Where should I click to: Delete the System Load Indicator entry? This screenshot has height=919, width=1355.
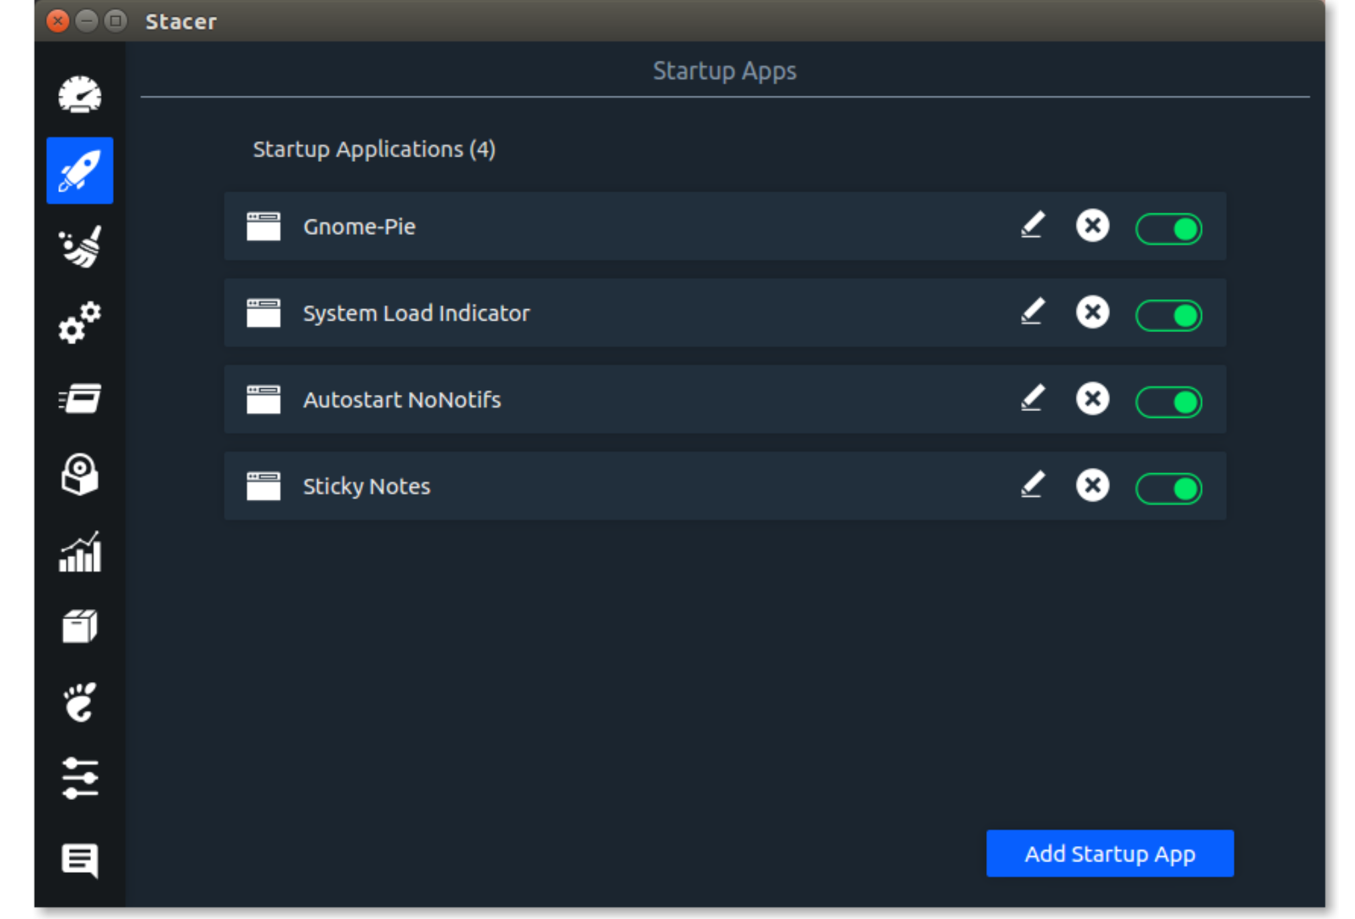click(1093, 312)
